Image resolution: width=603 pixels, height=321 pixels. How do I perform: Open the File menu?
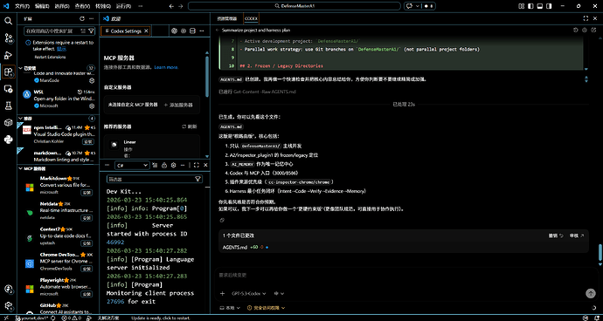[23, 6]
